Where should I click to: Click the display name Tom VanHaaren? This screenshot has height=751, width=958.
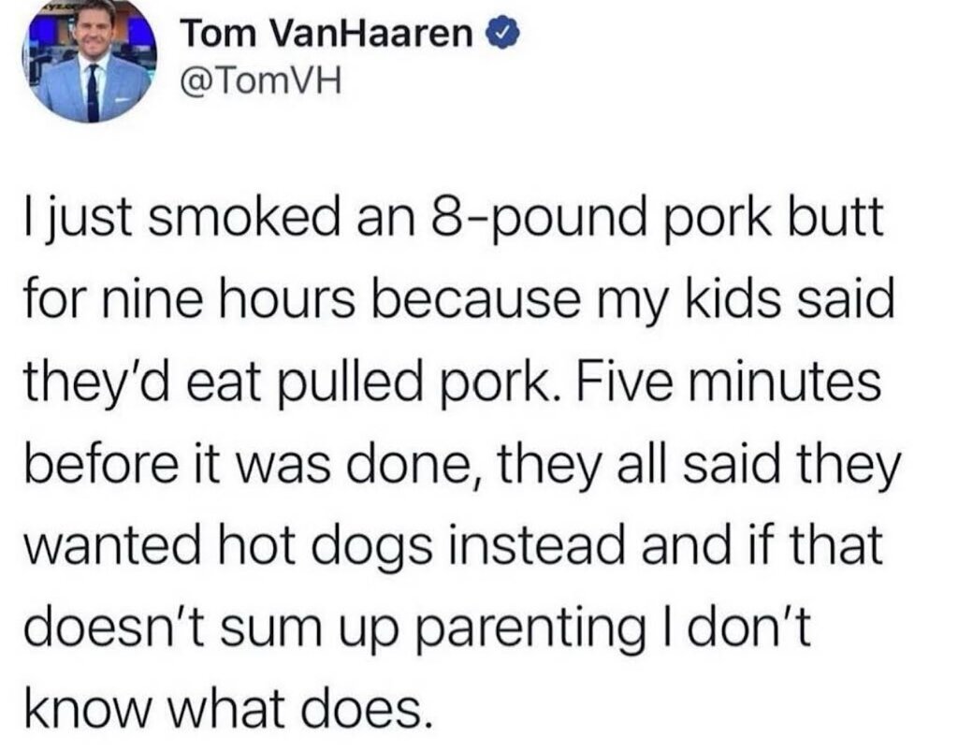coord(328,34)
